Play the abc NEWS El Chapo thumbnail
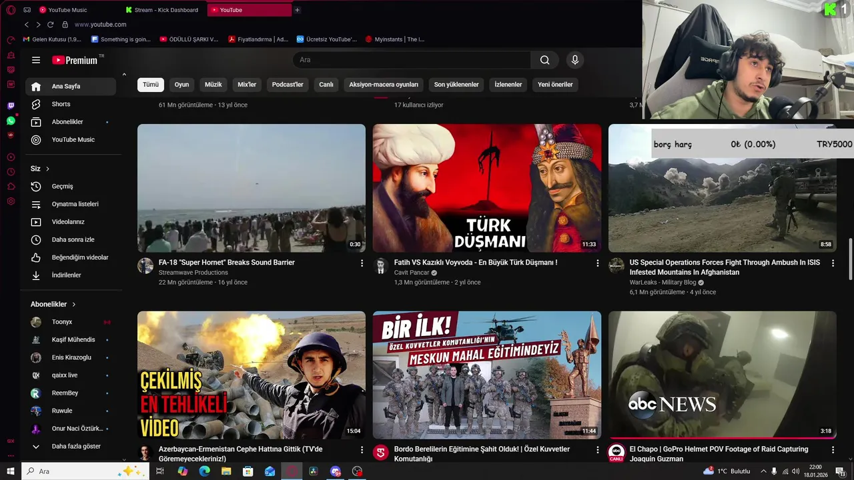Viewport: 854px width, 480px height. click(x=723, y=375)
